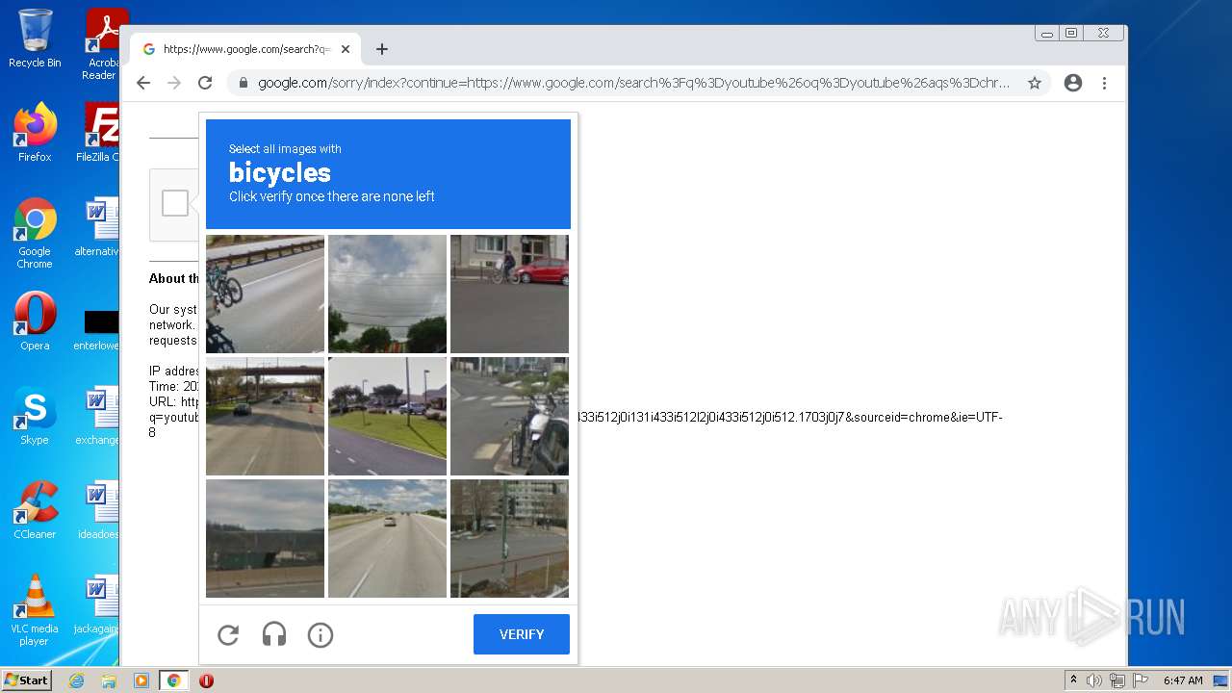Tick the I'm not a robot checkbox
This screenshot has width=1232, height=693.
point(175,203)
